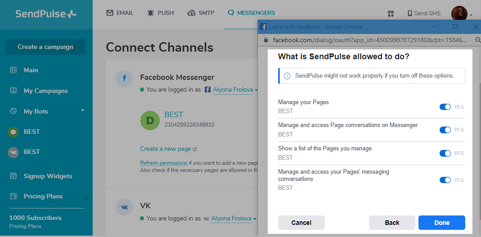Click the My Campaigns sidebar icon
The height and width of the screenshot is (237, 481).
coord(13,91)
